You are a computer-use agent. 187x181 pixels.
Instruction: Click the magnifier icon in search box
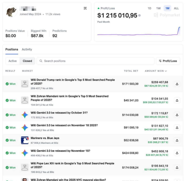[x=41, y=61]
